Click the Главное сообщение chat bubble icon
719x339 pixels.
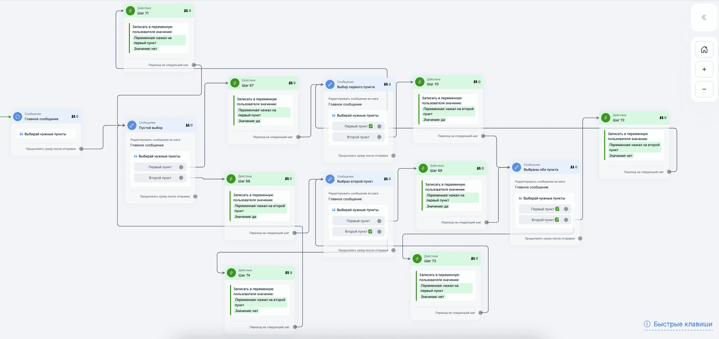18,116
